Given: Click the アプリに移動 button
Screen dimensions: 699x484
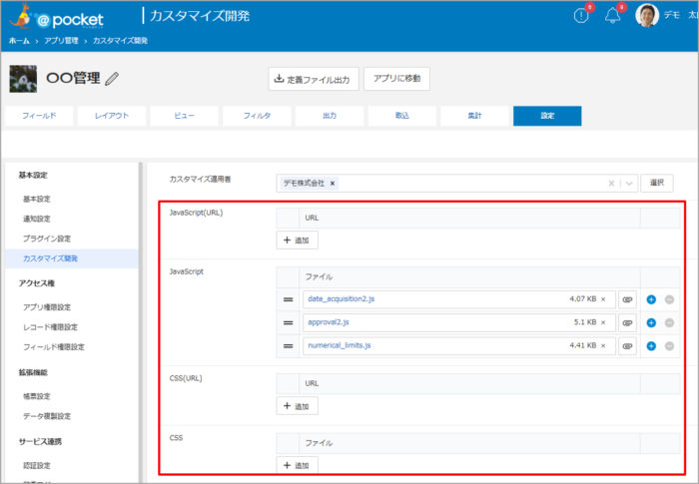Looking at the screenshot, I should click(x=396, y=79).
